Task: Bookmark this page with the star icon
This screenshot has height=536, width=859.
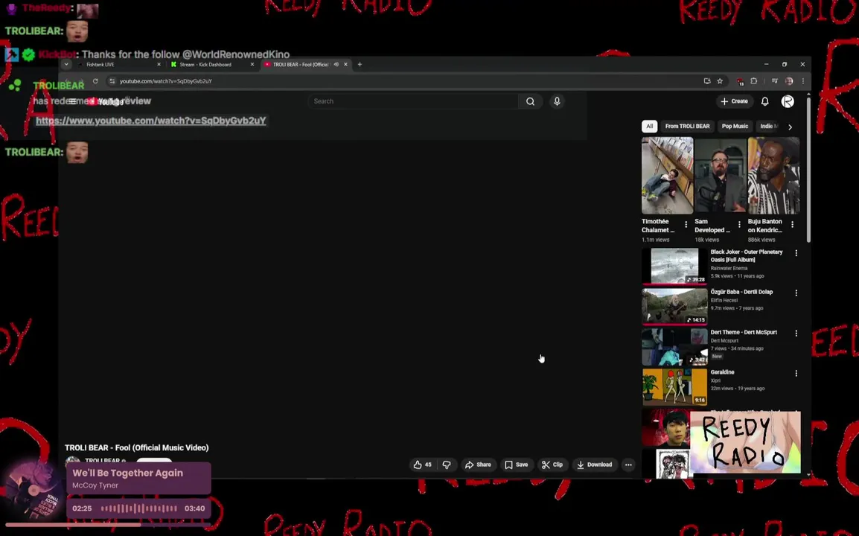Action: 720,81
